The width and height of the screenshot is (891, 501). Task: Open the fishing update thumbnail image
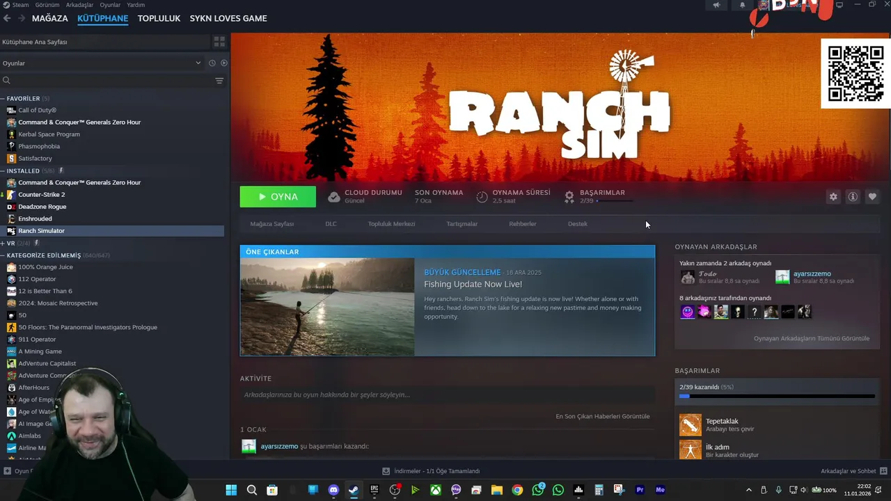coord(327,307)
